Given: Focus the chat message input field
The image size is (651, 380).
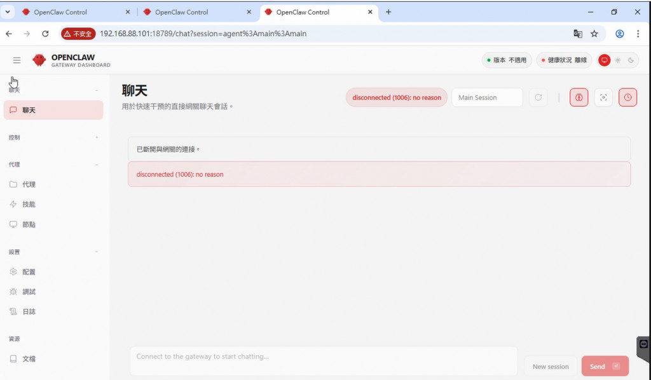Looking at the screenshot, I should [x=324, y=361].
